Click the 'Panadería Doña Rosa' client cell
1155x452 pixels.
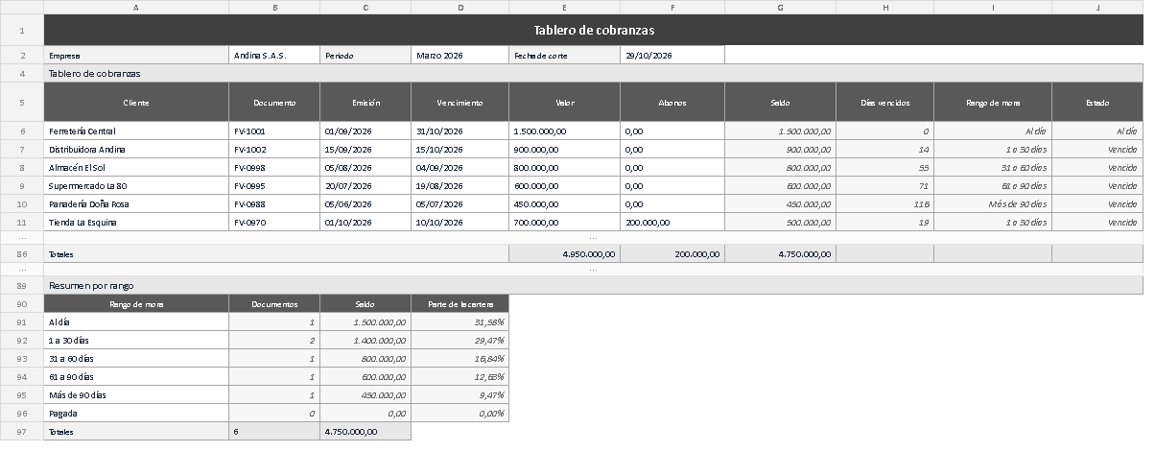(136, 204)
